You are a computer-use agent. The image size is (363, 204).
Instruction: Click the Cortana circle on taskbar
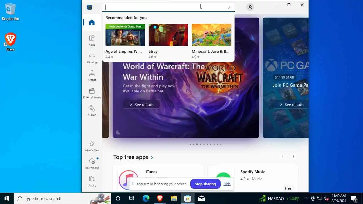tap(118, 198)
